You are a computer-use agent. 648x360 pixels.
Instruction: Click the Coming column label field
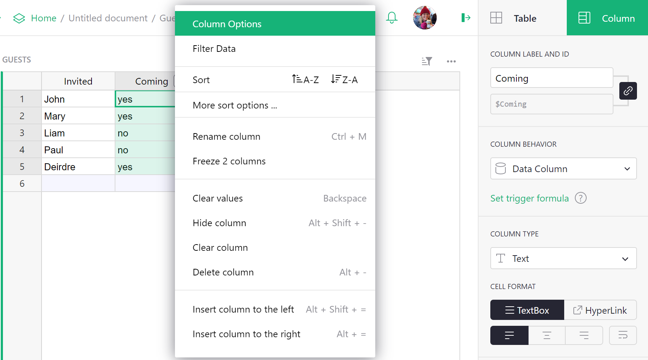click(x=551, y=78)
